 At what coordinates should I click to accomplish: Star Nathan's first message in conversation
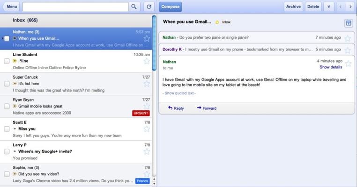coord(348,38)
